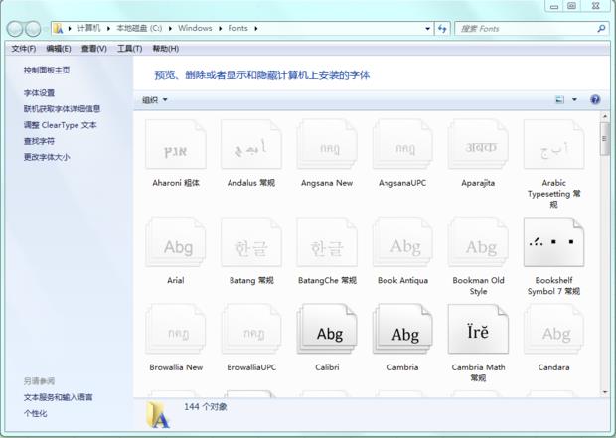Screen dimensions: 616x438
Task: Click the Fonts folder icon in address bar
Action: tap(59, 28)
